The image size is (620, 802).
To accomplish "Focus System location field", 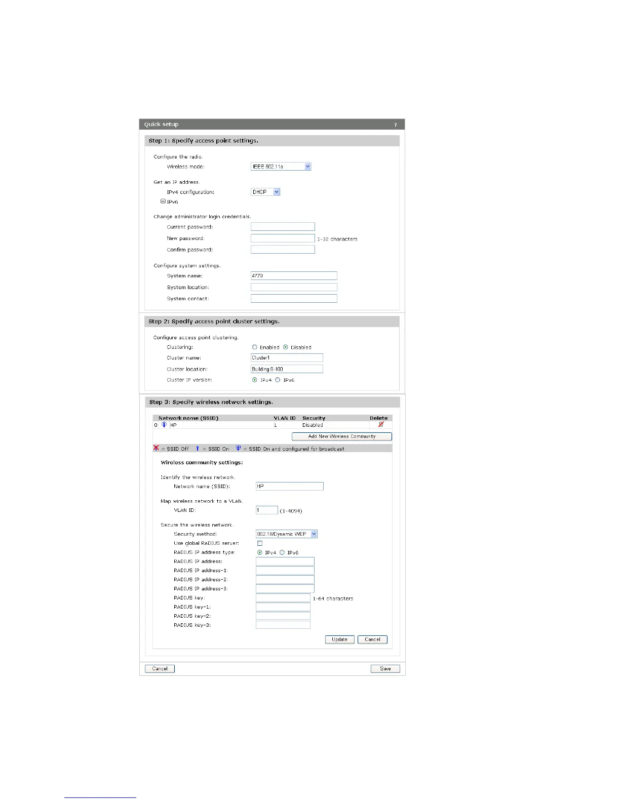I will (x=294, y=287).
